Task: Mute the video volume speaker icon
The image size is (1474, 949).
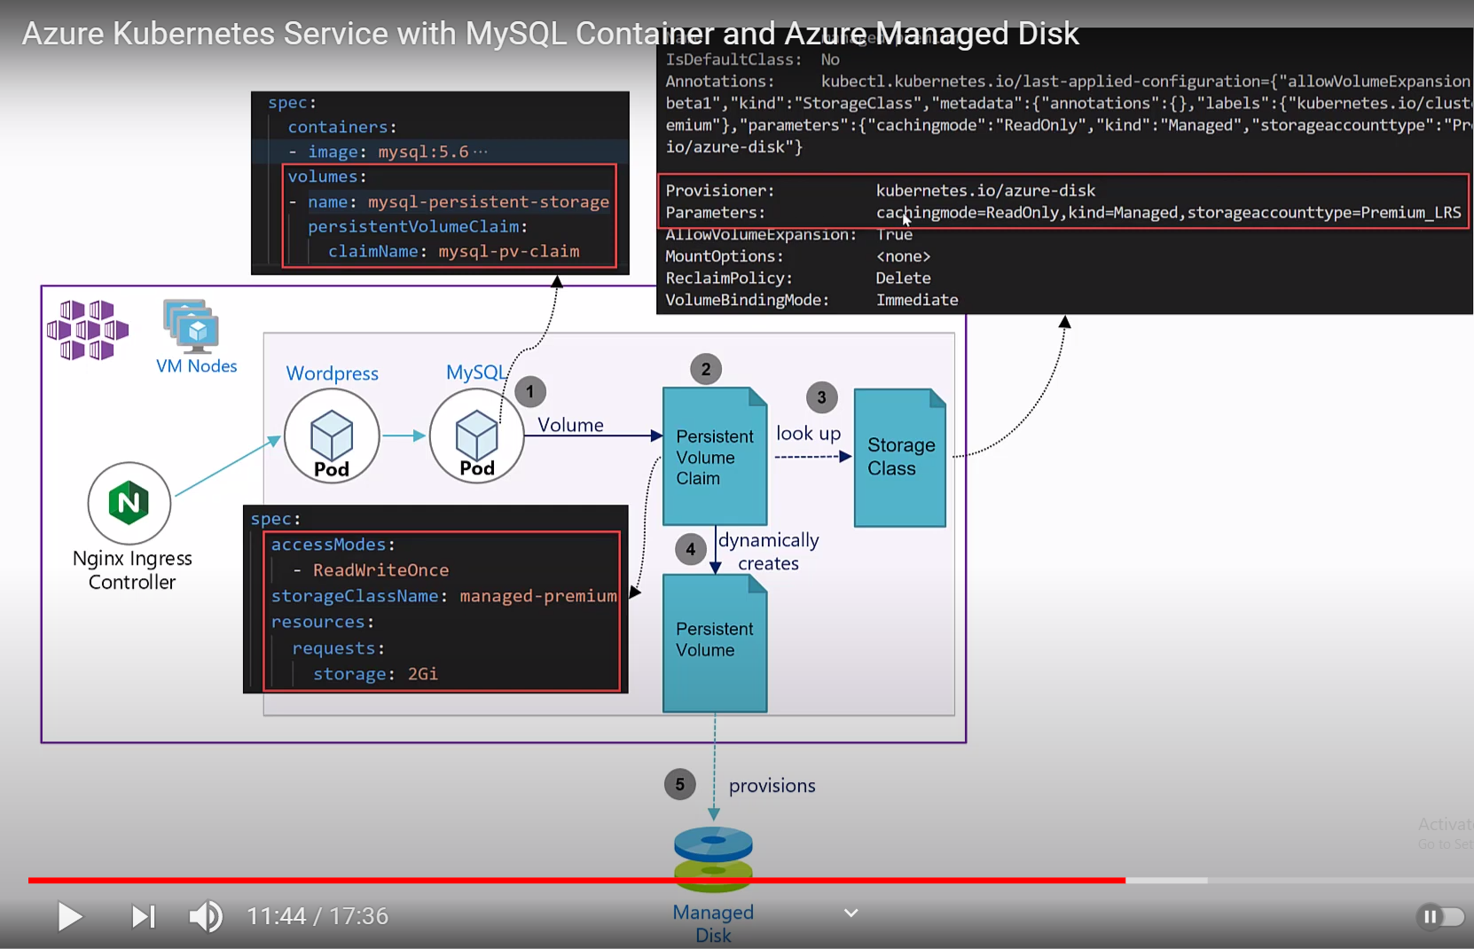Action: pyautogui.click(x=207, y=916)
